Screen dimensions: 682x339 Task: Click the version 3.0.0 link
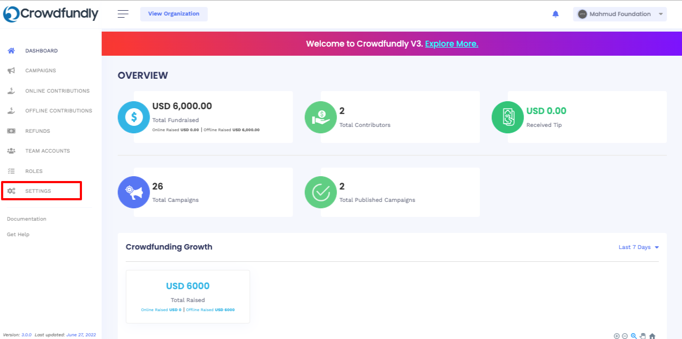tap(26, 335)
